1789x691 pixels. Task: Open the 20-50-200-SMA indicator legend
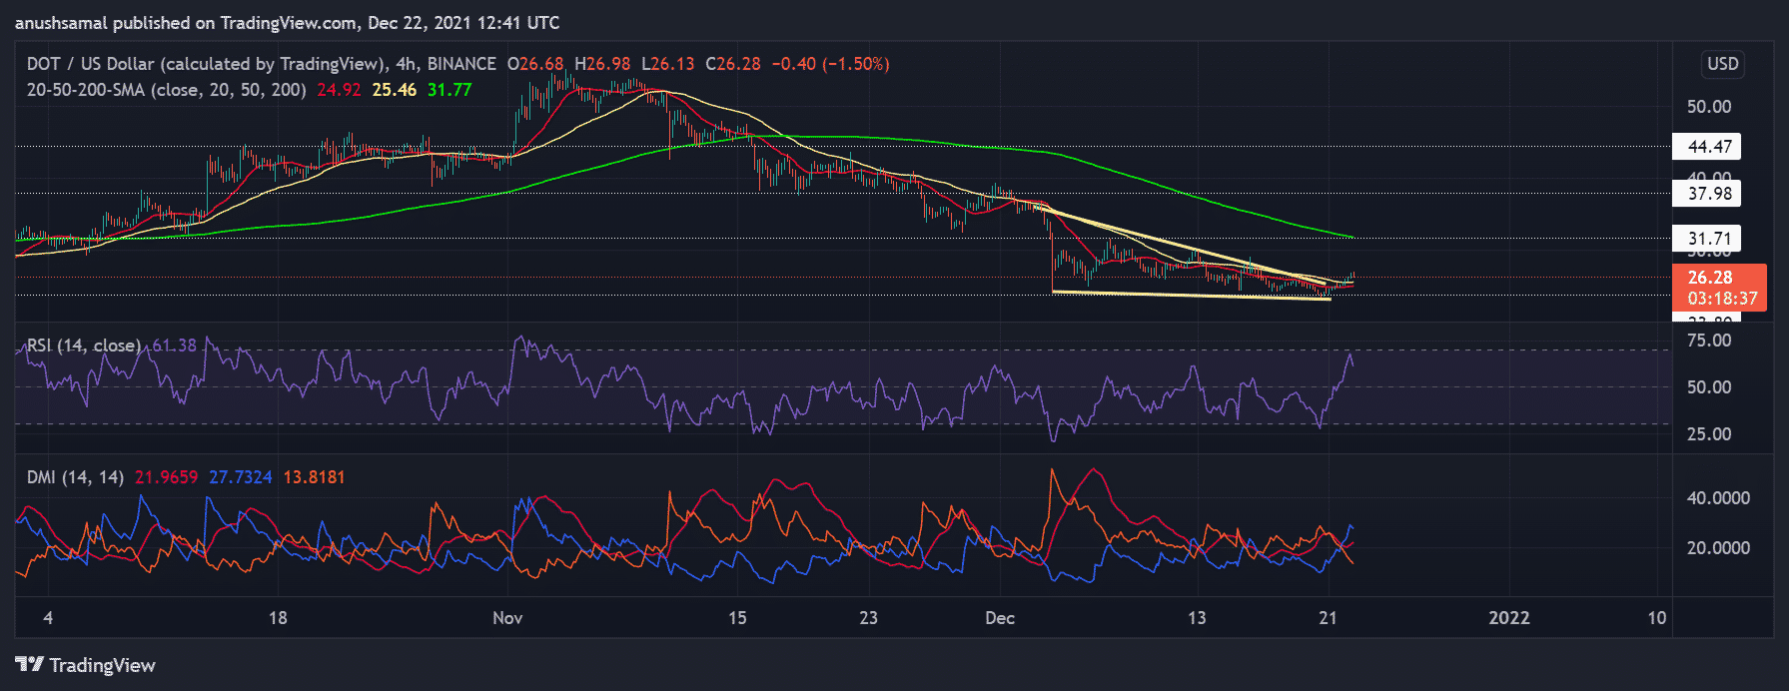167,90
